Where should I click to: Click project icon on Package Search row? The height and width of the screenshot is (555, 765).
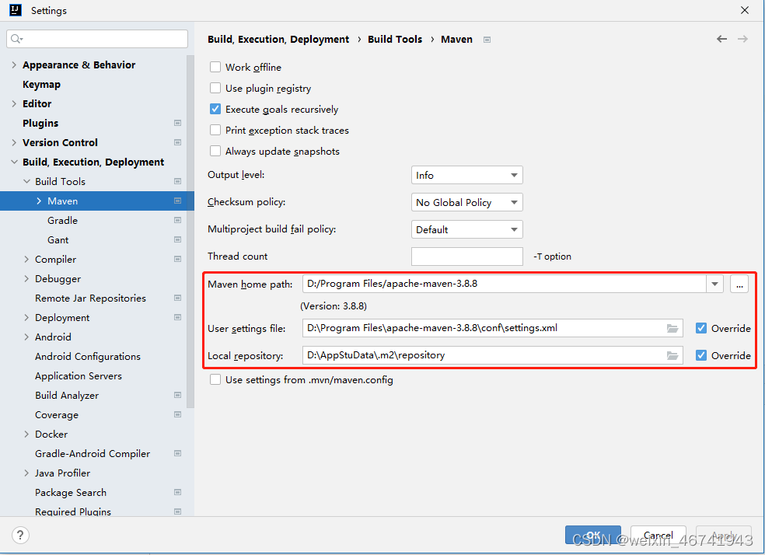[x=177, y=493]
